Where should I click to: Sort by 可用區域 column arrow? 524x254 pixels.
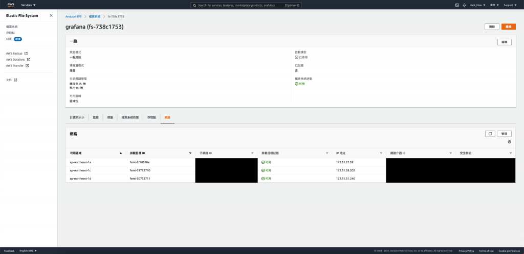[x=121, y=153]
